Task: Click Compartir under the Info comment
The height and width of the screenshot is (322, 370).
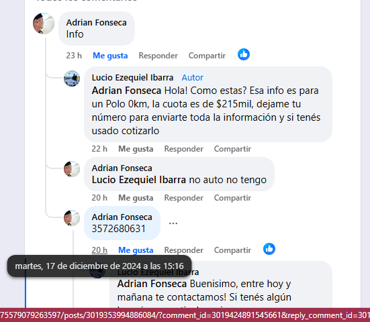Action: 207,56
